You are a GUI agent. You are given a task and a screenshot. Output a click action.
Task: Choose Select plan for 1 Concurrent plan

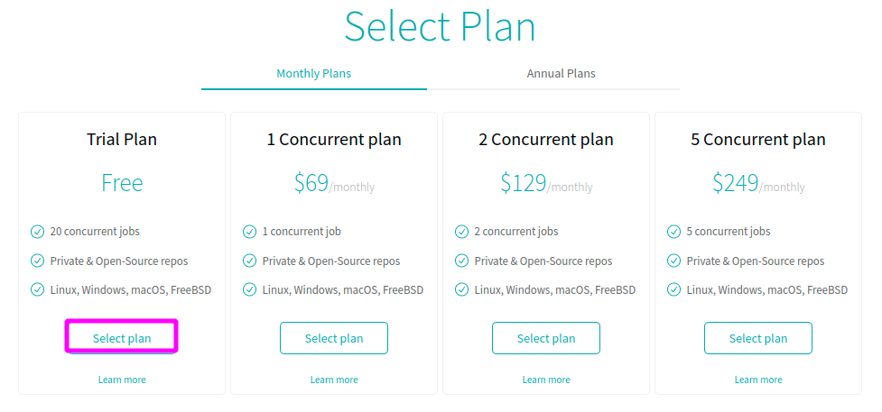(334, 338)
